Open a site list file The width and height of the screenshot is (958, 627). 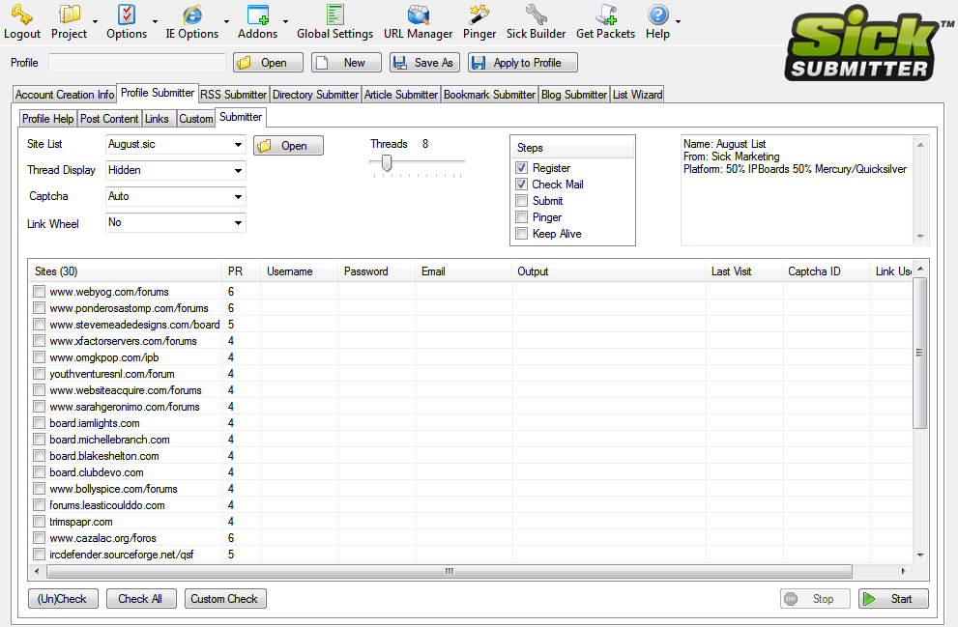288,145
